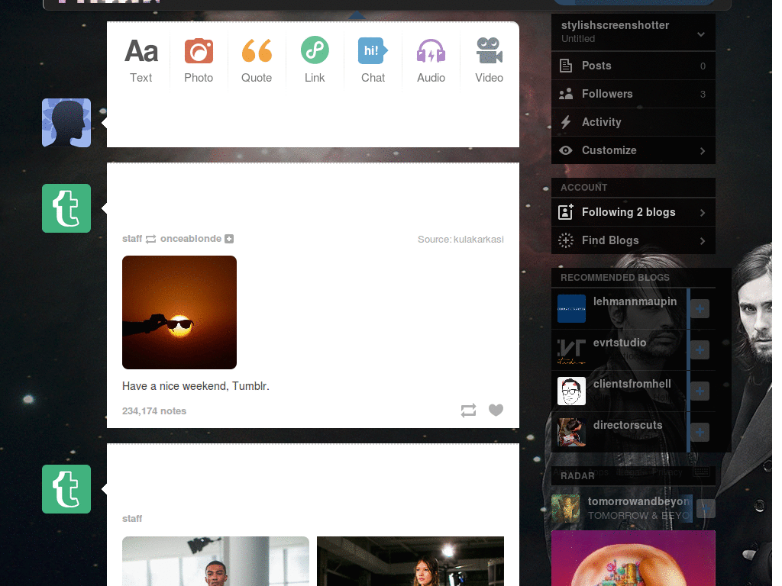Click the user silhouette avatar

point(66,123)
